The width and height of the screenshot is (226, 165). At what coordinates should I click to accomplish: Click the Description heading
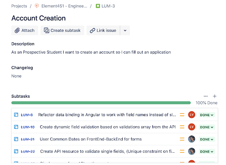click(x=23, y=44)
